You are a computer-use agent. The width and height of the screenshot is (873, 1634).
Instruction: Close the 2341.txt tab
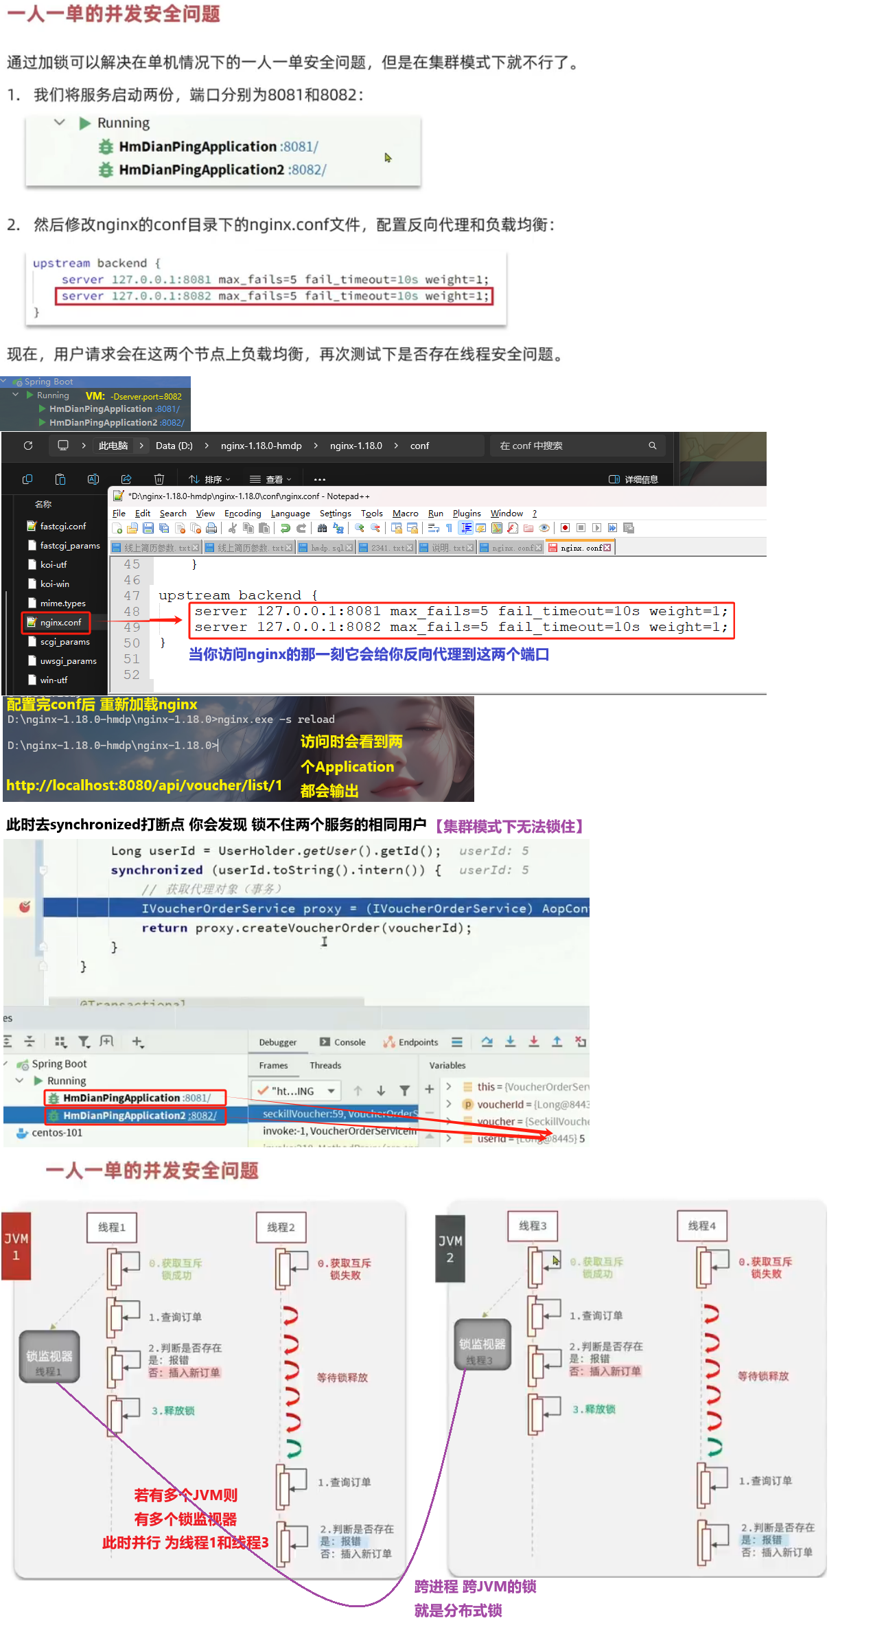(x=410, y=548)
